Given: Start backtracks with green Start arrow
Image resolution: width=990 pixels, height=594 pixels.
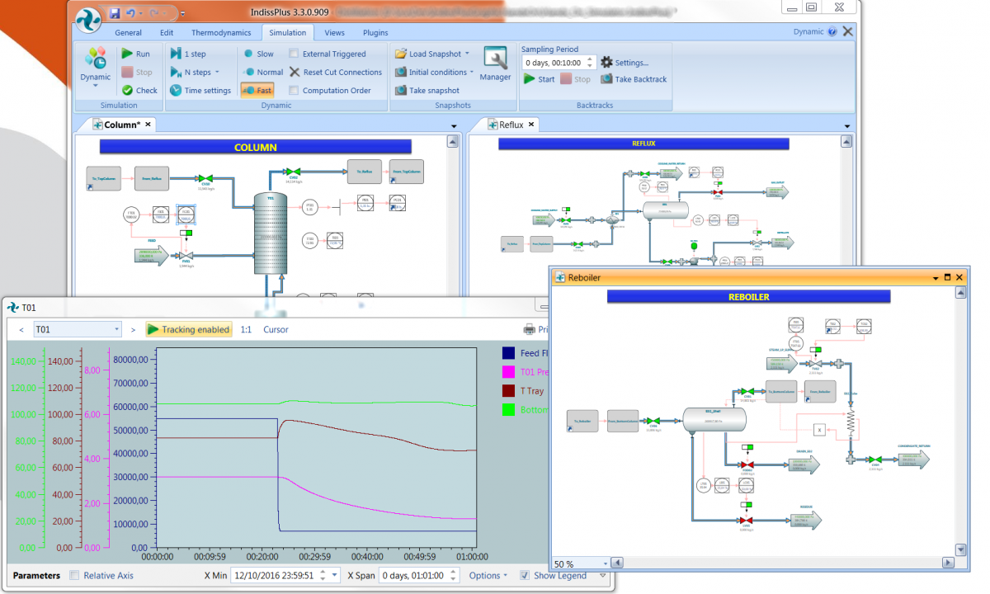Looking at the screenshot, I should pyautogui.click(x=530, y=79).
